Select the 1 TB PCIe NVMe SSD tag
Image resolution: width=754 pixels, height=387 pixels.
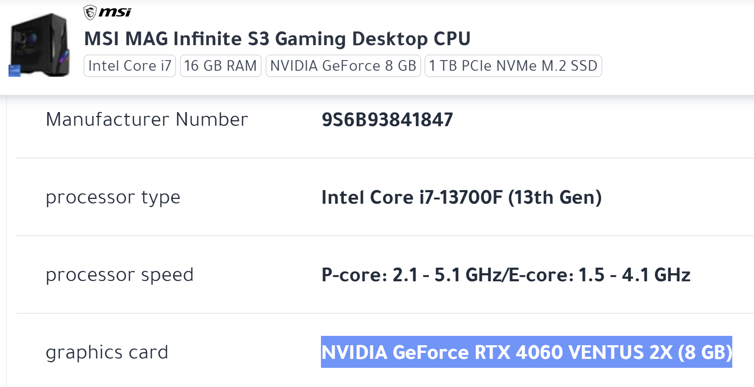(513, 66)
